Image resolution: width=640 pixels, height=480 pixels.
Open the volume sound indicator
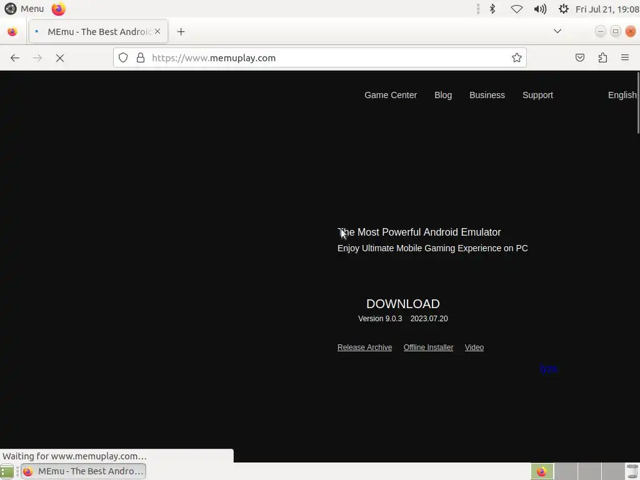540,9
